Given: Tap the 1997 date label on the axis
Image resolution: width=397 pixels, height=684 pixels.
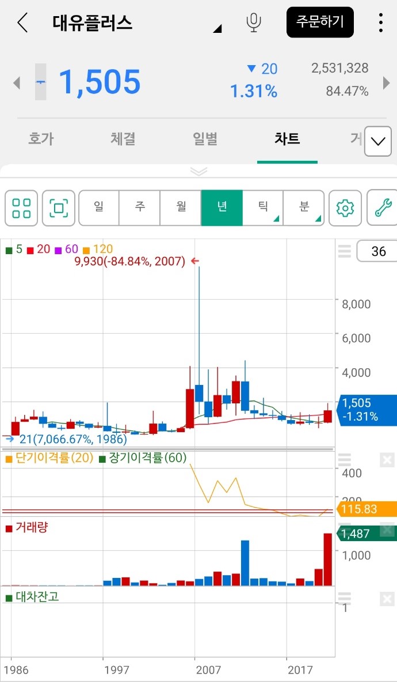Looking at the screenshot, I should tap(117, 670).
